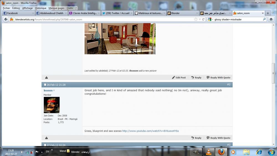This screenshot has width=277, height=156.
Task: Click post icon beside 26-Feb-12 21:28
Action: [45, 85]
